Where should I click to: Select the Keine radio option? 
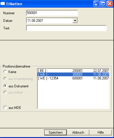click(5, 72)
